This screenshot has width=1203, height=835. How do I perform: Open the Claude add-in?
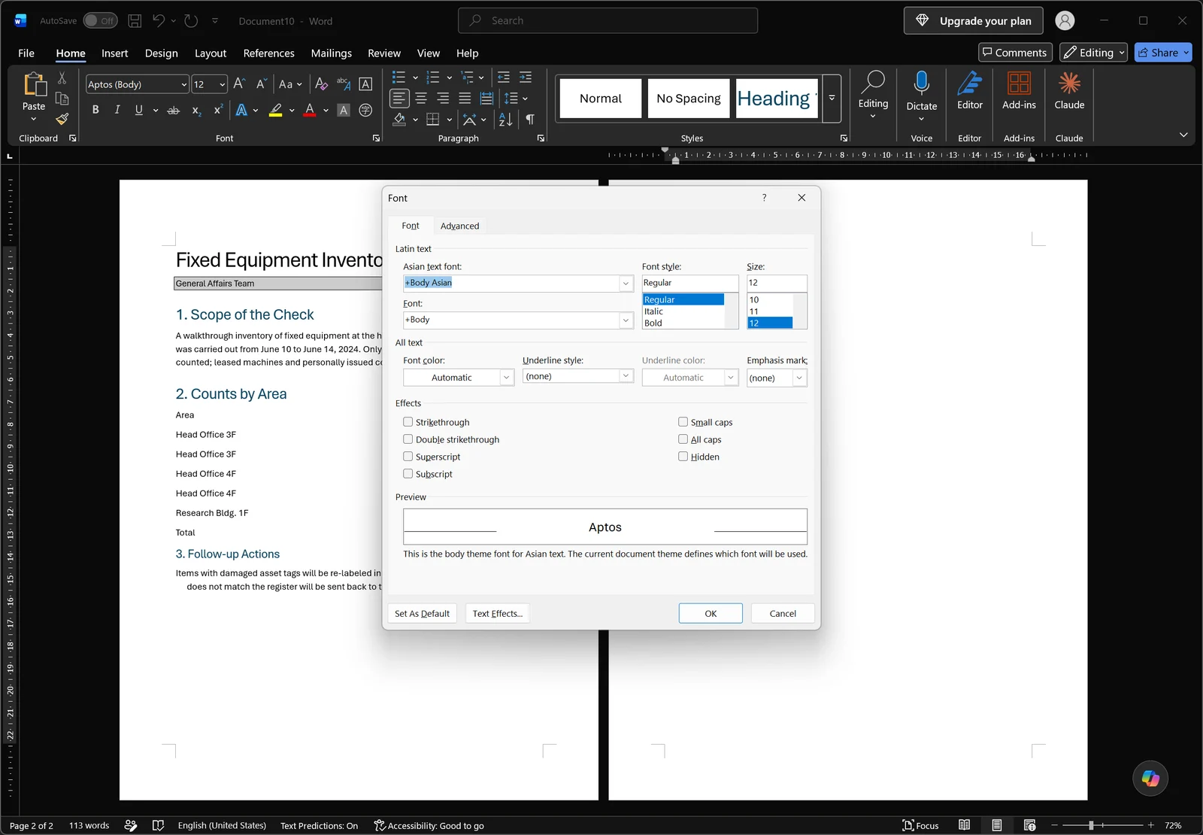1069,92
